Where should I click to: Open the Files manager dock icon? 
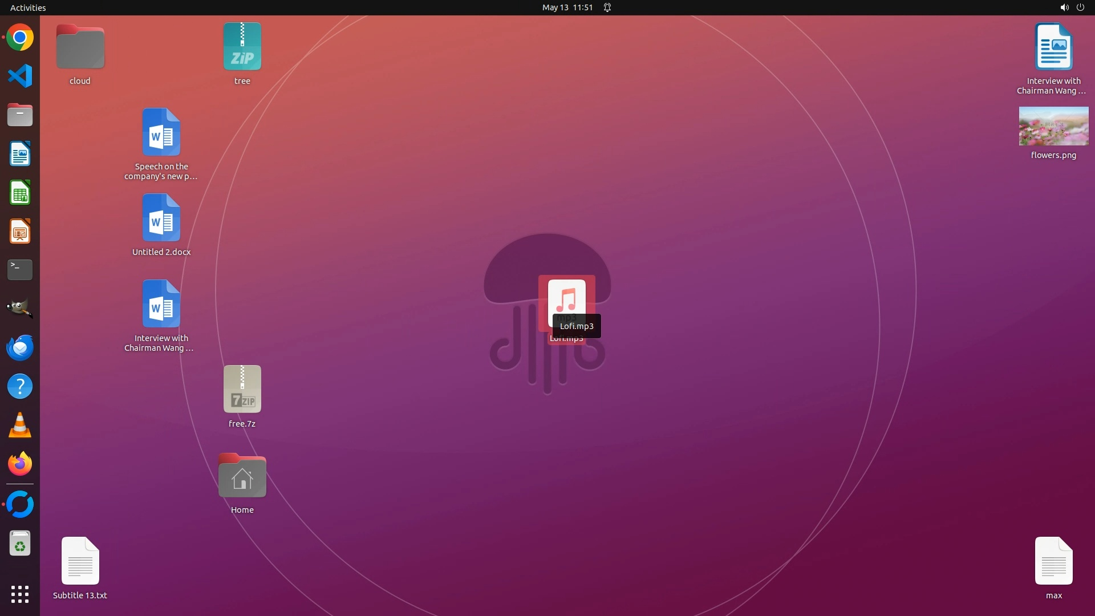[x=20, y=115]
